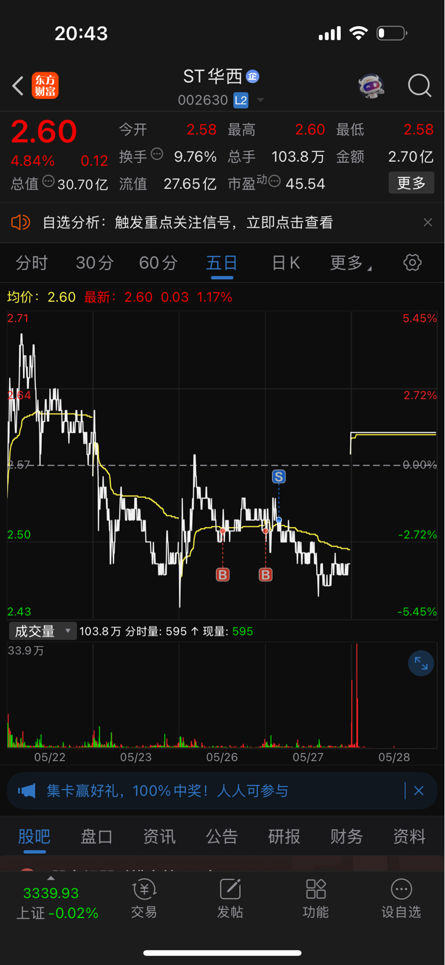Switch to 财务 tab
Image resolution: width=445 pixels, height=965 pixels.
(x=347, y=836)
